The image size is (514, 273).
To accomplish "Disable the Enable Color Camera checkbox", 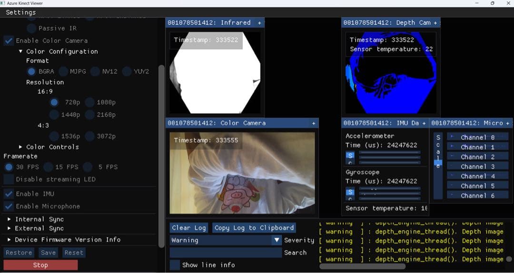I will 9,41.
